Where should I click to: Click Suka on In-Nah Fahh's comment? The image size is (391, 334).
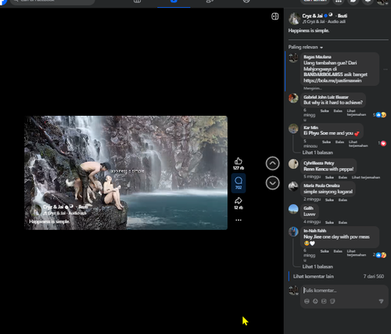325,251
